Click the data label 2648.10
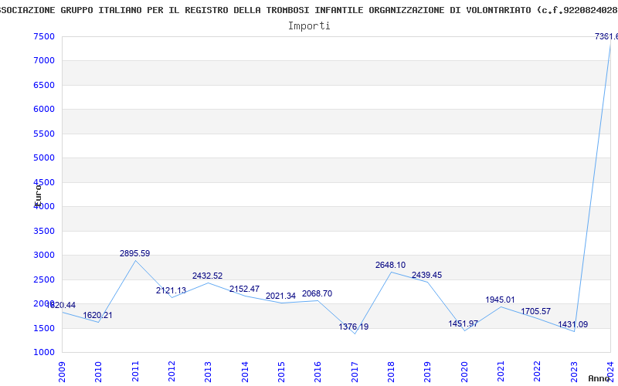Screen dimensions: 618x386 point(390,266)
